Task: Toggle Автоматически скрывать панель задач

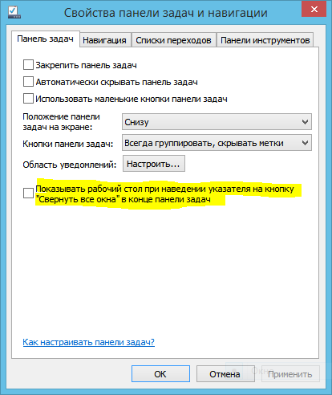Action: click(28, 82)
